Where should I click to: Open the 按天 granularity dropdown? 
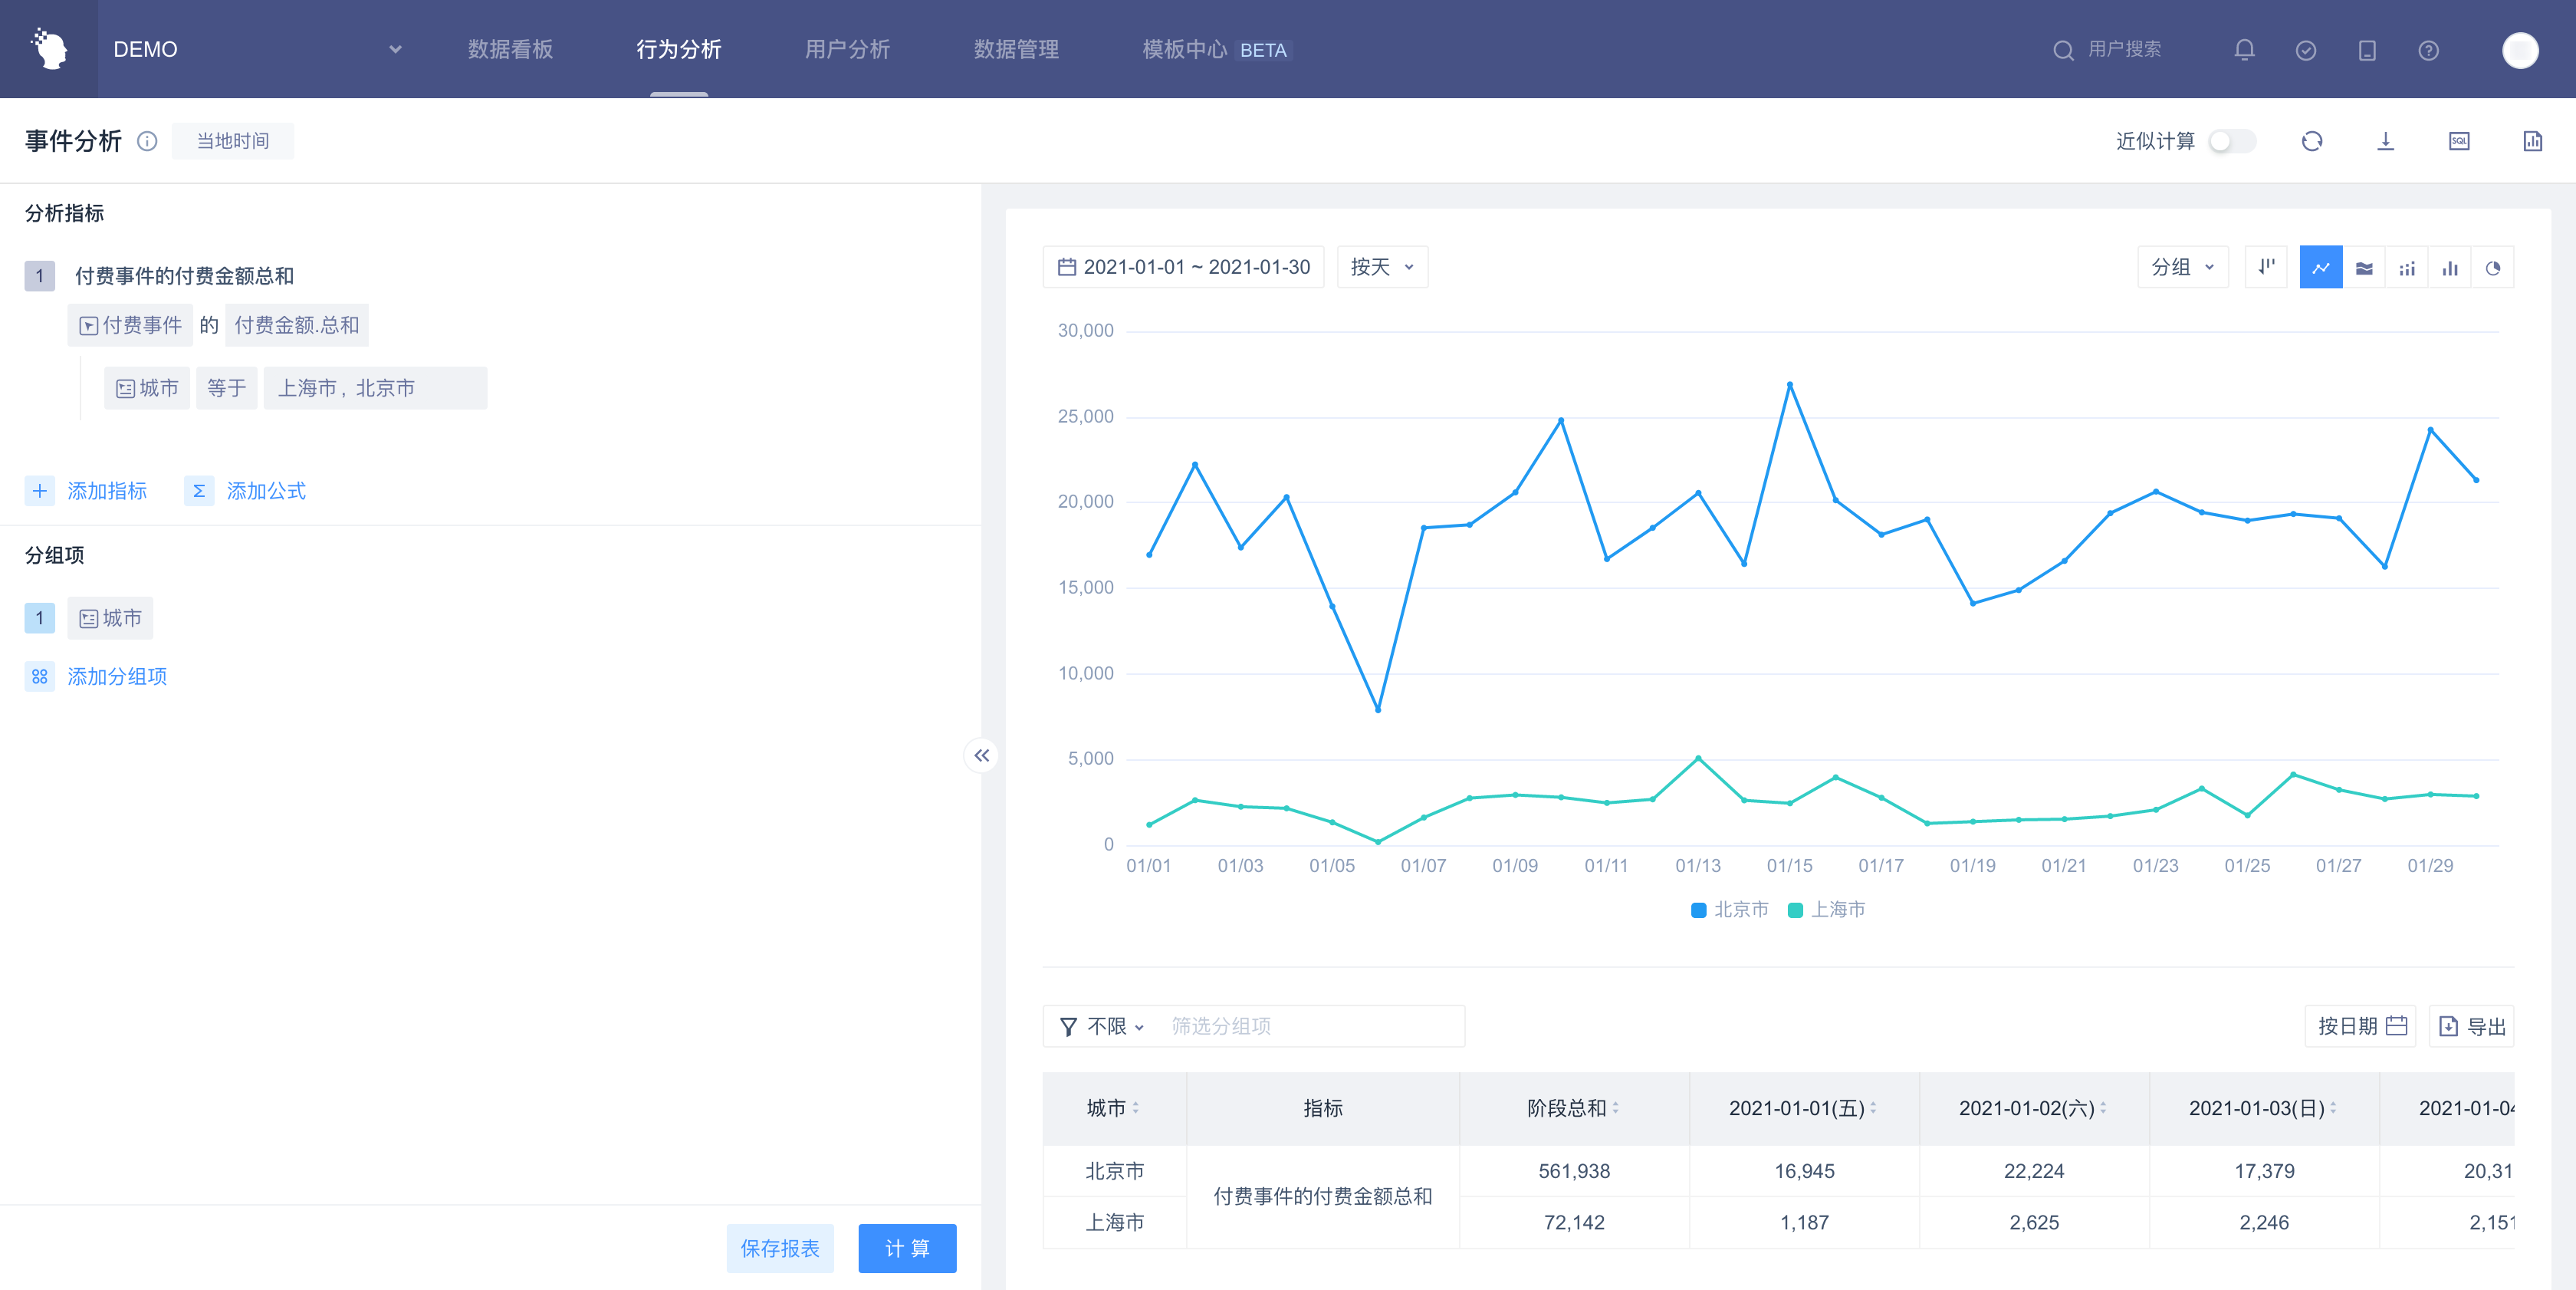coord(1382,267)
